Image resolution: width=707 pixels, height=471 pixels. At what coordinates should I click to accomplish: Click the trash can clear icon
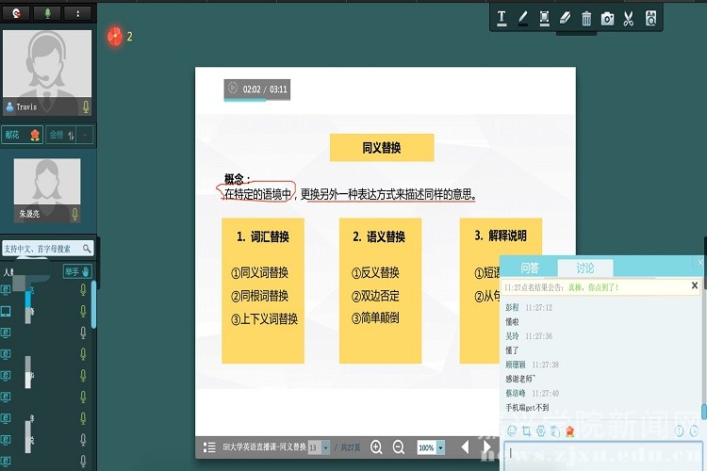click(x=586, y=18)
